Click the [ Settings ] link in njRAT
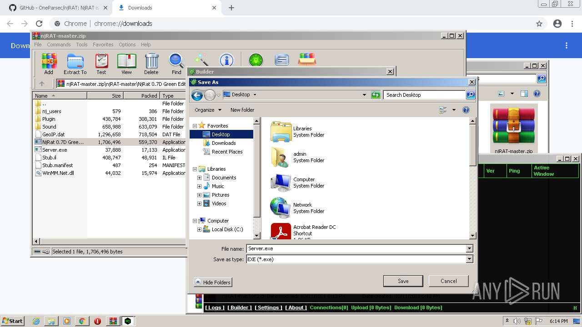This screenshot has height=327, width=582. tap(268, 307)
